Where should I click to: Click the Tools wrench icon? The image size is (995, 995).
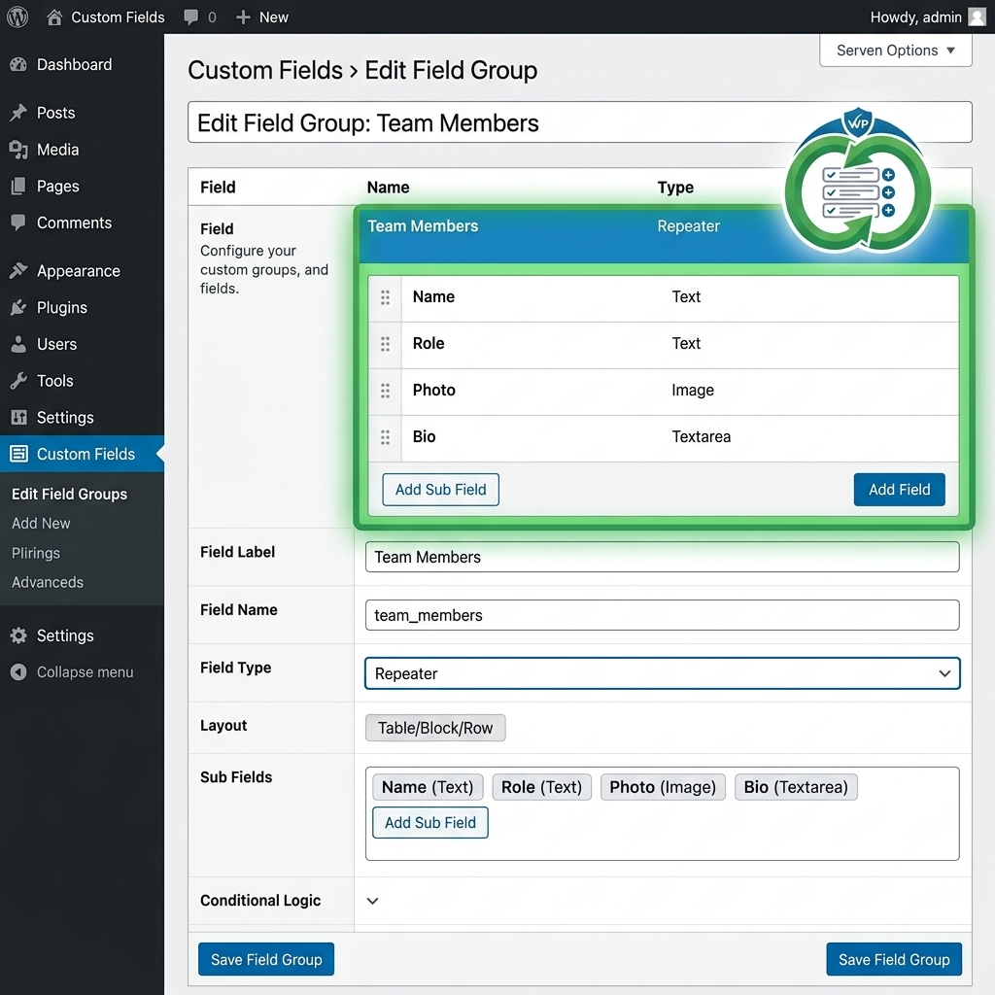coord(18,381)
